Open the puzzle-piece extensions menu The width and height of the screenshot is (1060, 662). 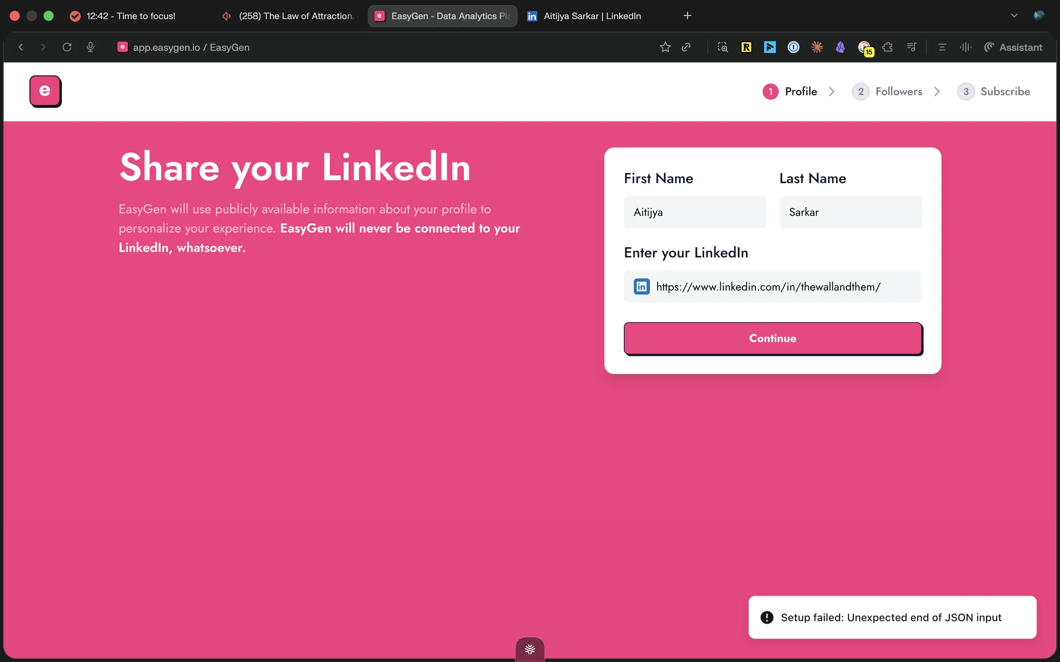point(887,47)
